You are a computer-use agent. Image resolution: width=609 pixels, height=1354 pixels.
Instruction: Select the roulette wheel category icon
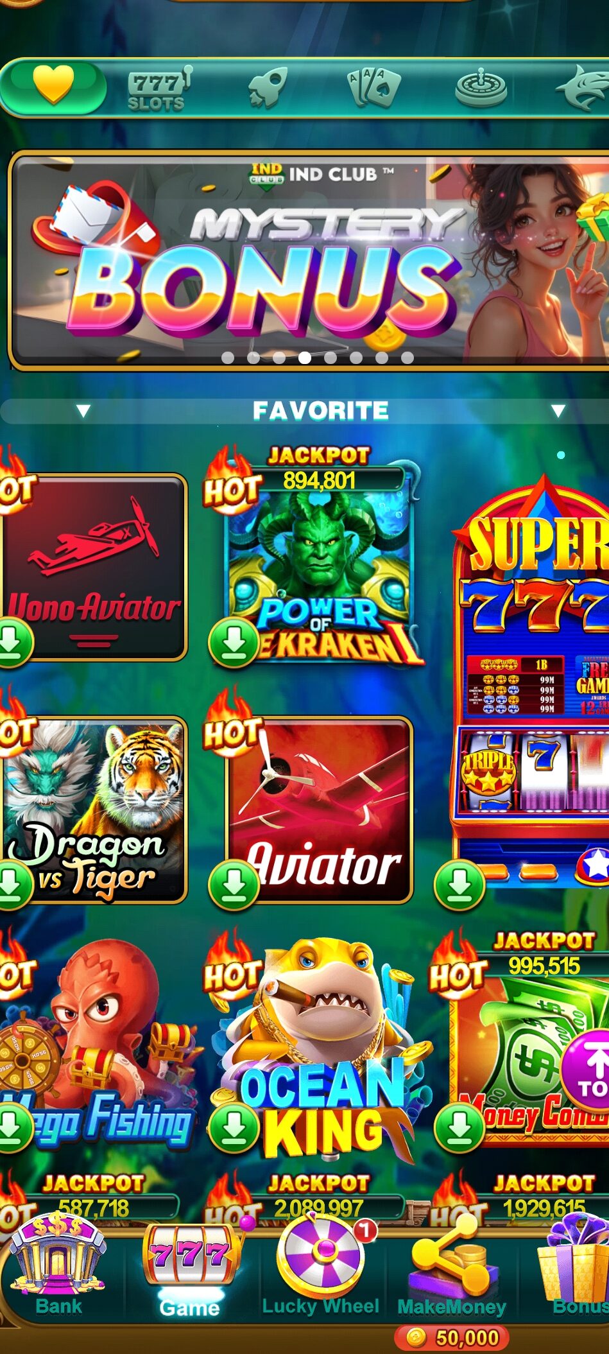pos(481,88)
